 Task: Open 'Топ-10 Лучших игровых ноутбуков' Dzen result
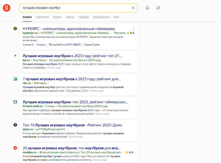(72, 125)
